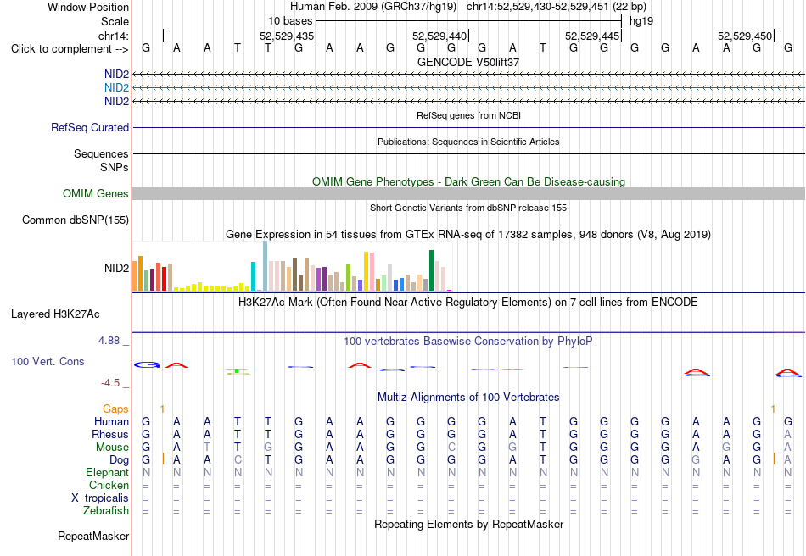Click the blue G logo letter in the PhyloP track
Viewport: 806px width, 556px height.
click(147, 365)
